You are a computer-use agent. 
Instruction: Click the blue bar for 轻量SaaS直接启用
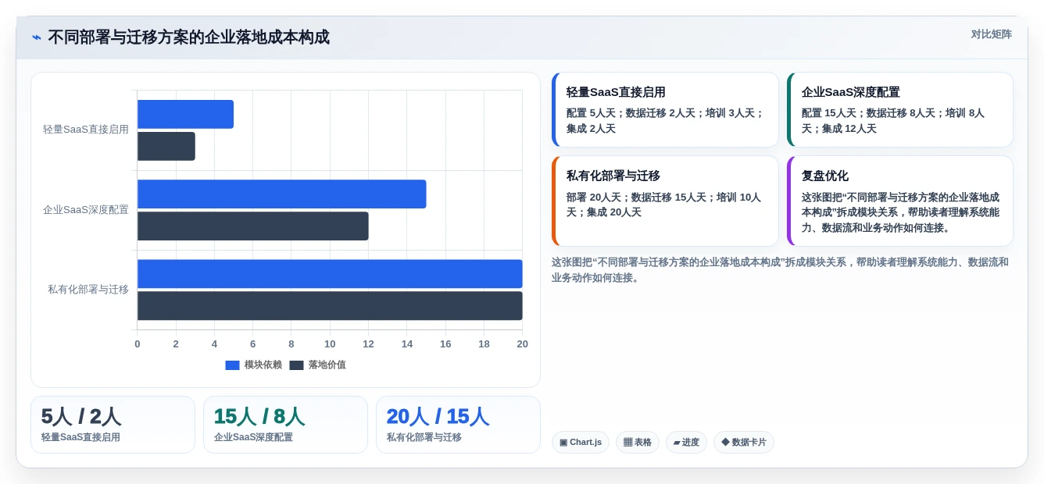click(x=185, y=114)
